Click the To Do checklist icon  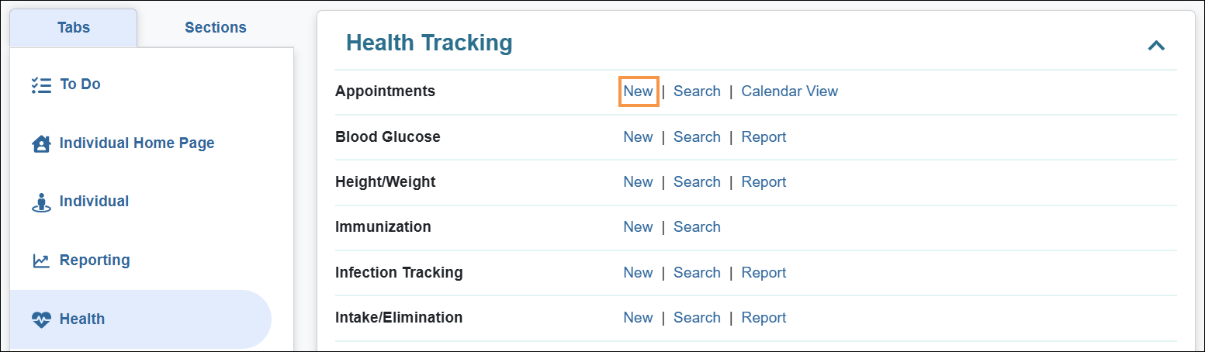click(x=40, y=85)
